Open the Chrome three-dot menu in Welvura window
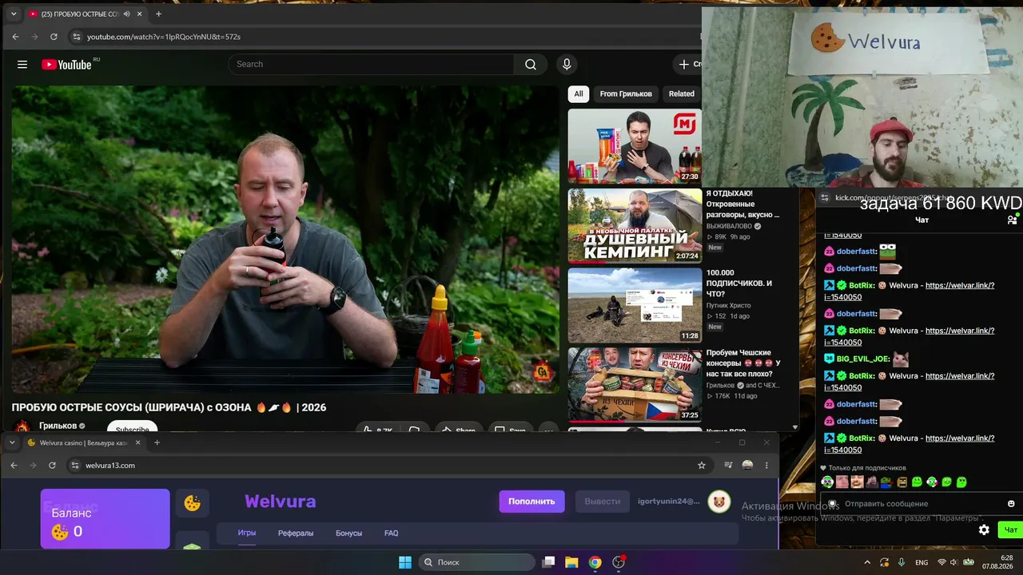Screen dimensions: 1023x575 pos(766,466)
